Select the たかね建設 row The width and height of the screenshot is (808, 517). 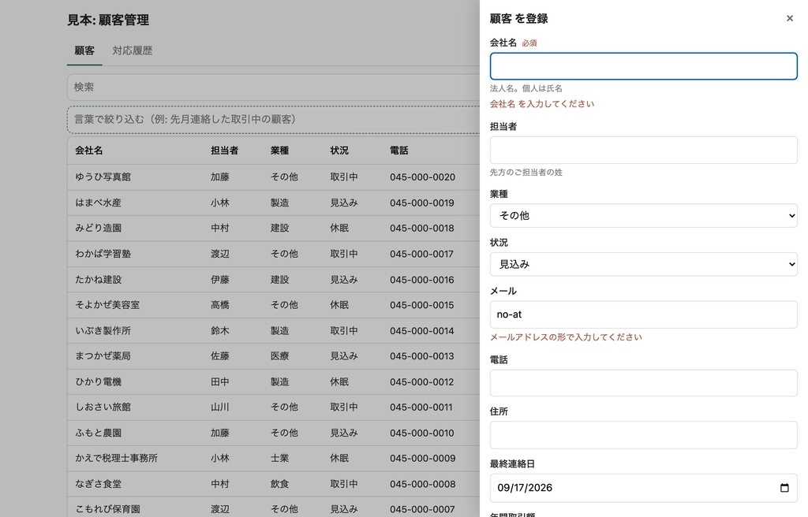[273, 280]
